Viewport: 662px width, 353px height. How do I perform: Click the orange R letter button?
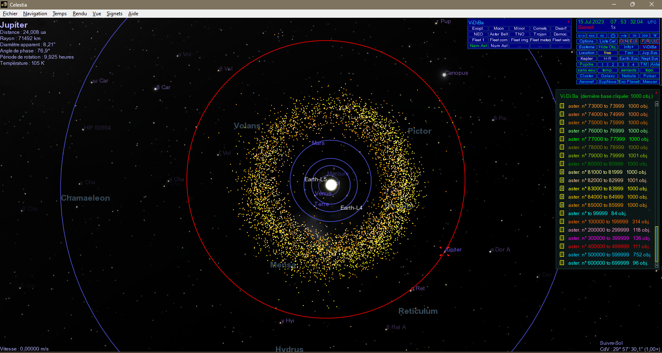648,41
